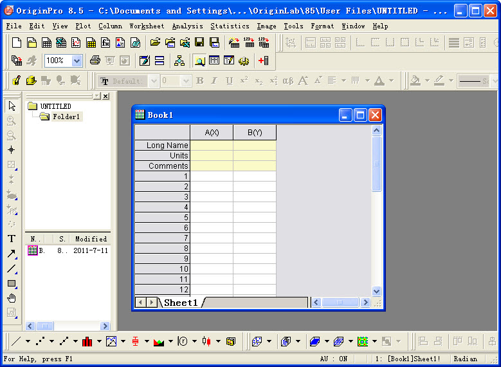This screenshot has width=501, height=367.
Task: Toggle Bold text formatting
Action: (x=200, y=81)
